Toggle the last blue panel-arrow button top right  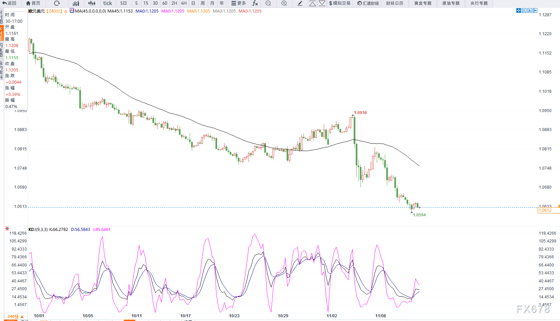click(x=535, y=11)
